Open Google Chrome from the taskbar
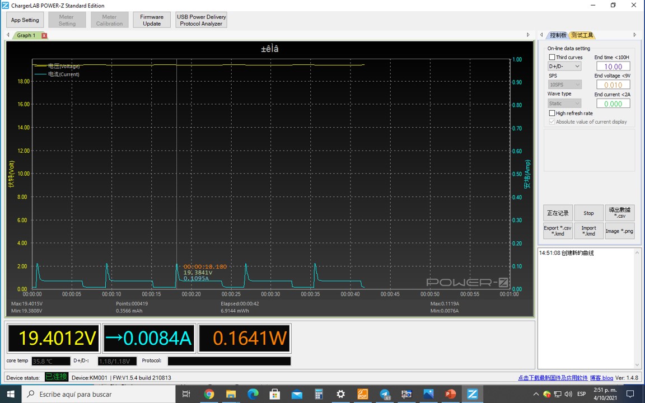Screen dimensions: 645x403 pos(209,394)
